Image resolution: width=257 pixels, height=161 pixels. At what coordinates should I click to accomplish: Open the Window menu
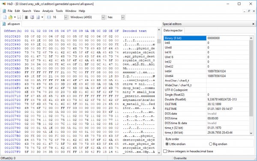(71, 11)
